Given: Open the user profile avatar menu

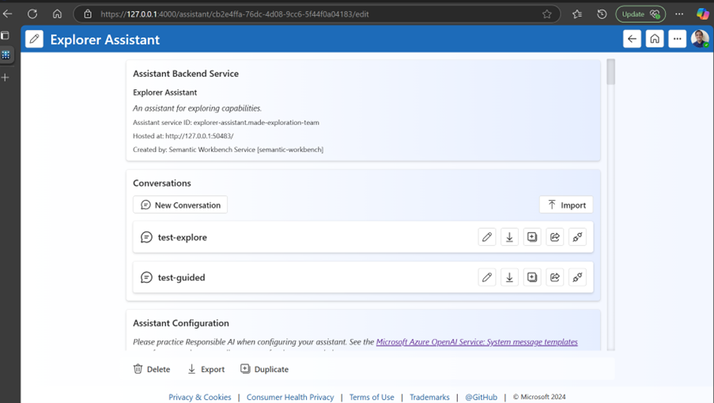Looking at the screenshot, I should pyautogui.click(x=700, y=39).
